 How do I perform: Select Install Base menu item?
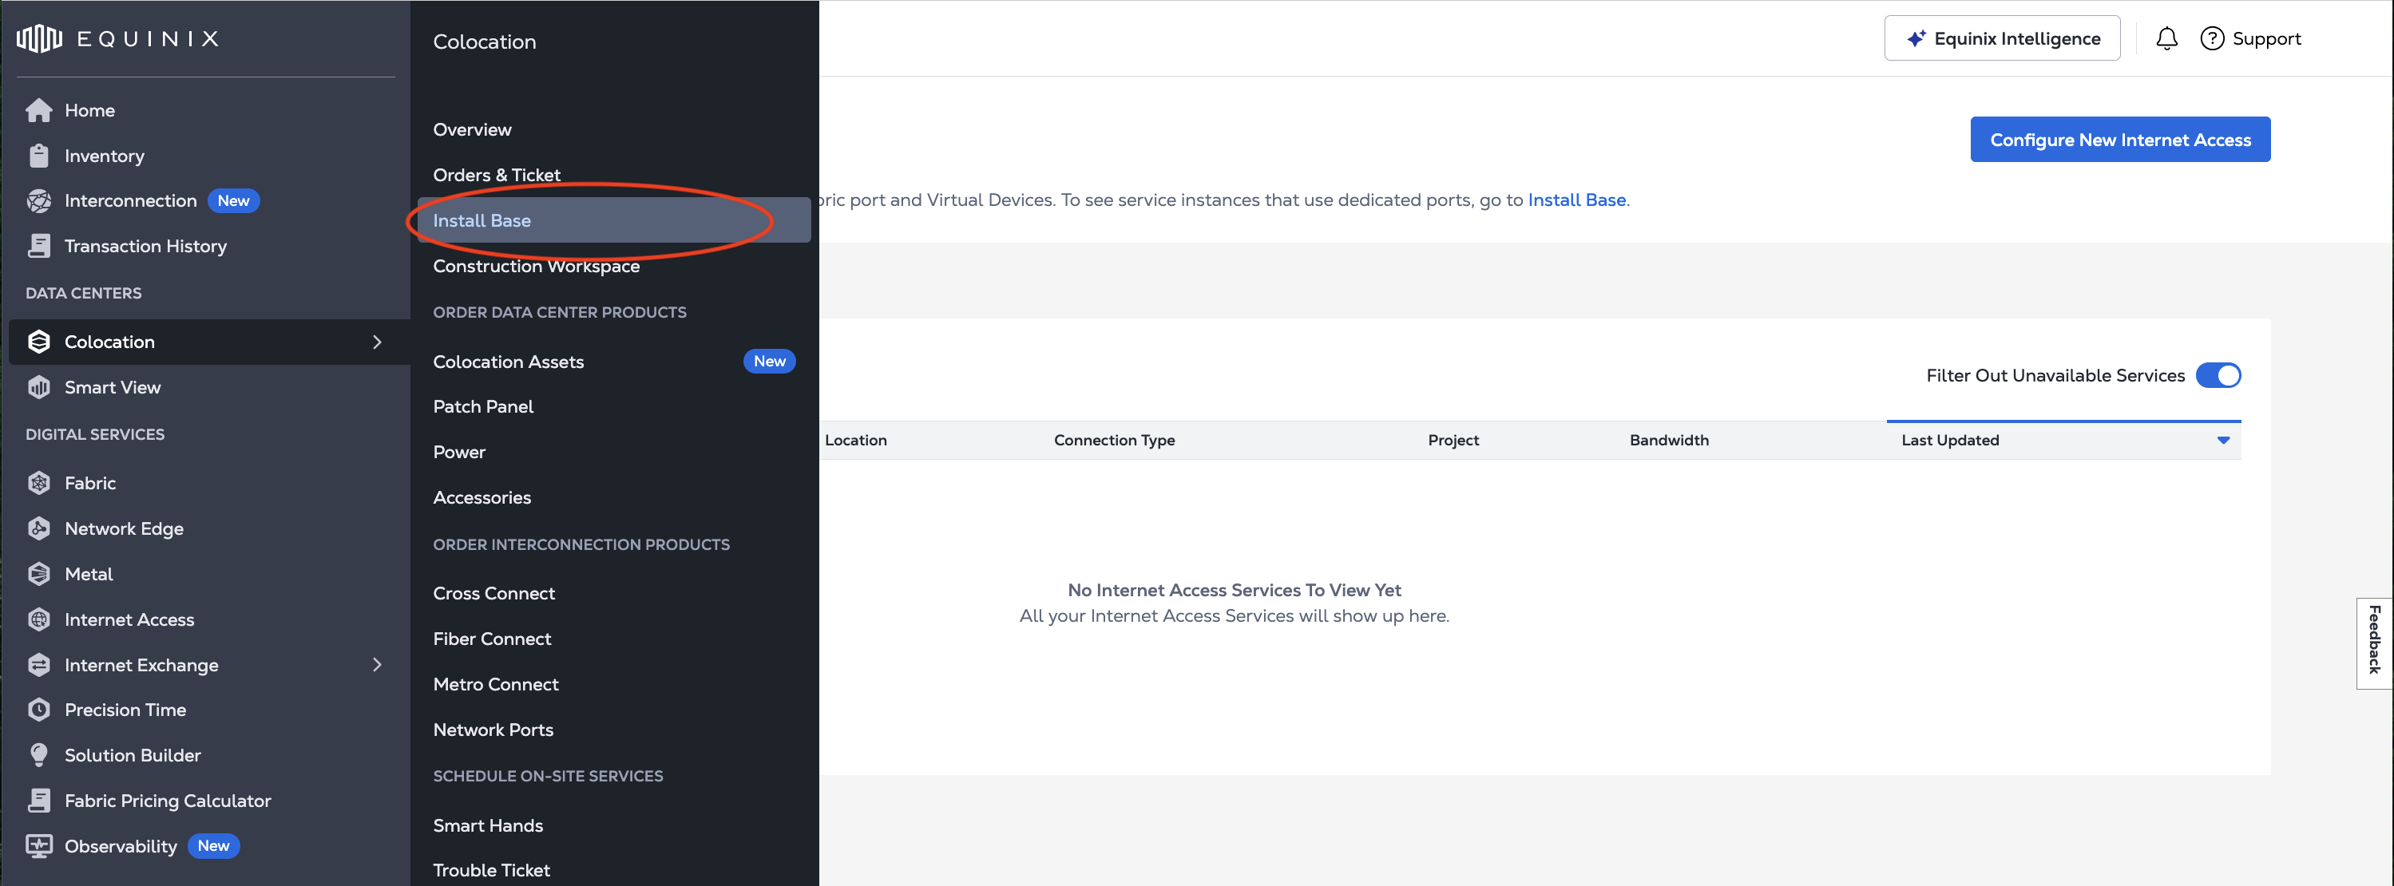[x=482, y=221]
